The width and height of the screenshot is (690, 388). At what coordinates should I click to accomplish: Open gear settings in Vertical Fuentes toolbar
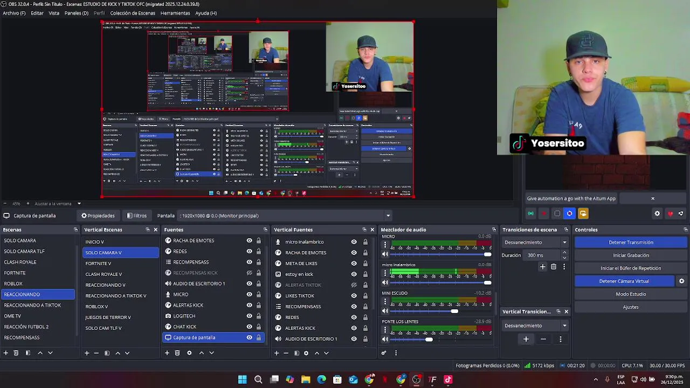click(306, 353)
